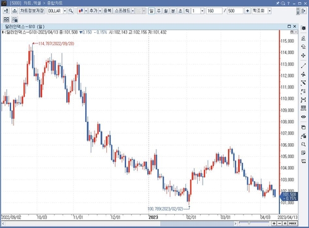
Task: Select the arrow line drawing tool
Action: point(303,83)
